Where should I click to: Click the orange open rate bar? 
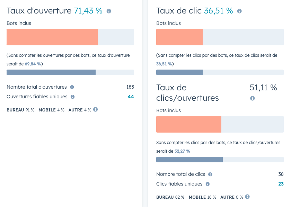point(52,37)
